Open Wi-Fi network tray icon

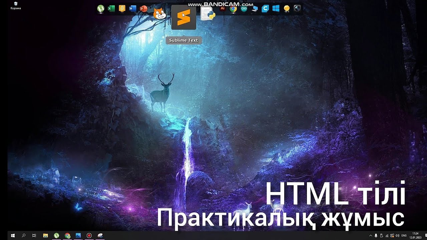pos(387,236)
